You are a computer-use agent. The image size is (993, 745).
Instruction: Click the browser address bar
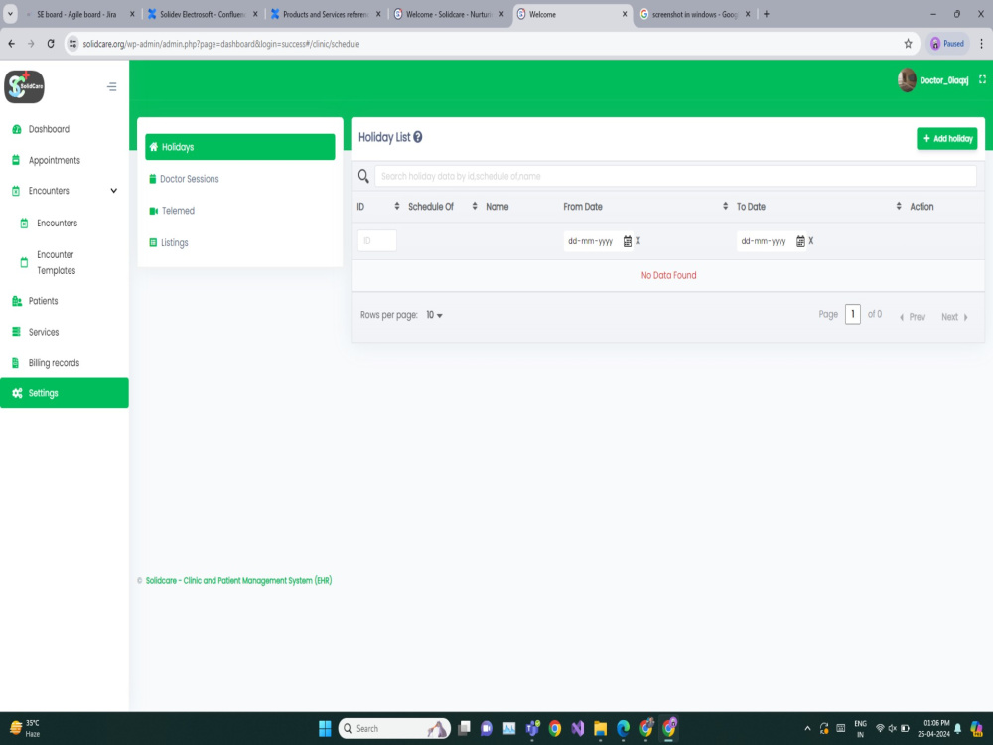click(x=491, y=44)
